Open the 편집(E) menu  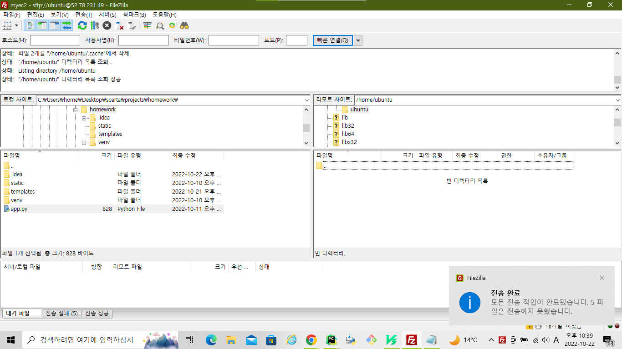tap(36, 15)
